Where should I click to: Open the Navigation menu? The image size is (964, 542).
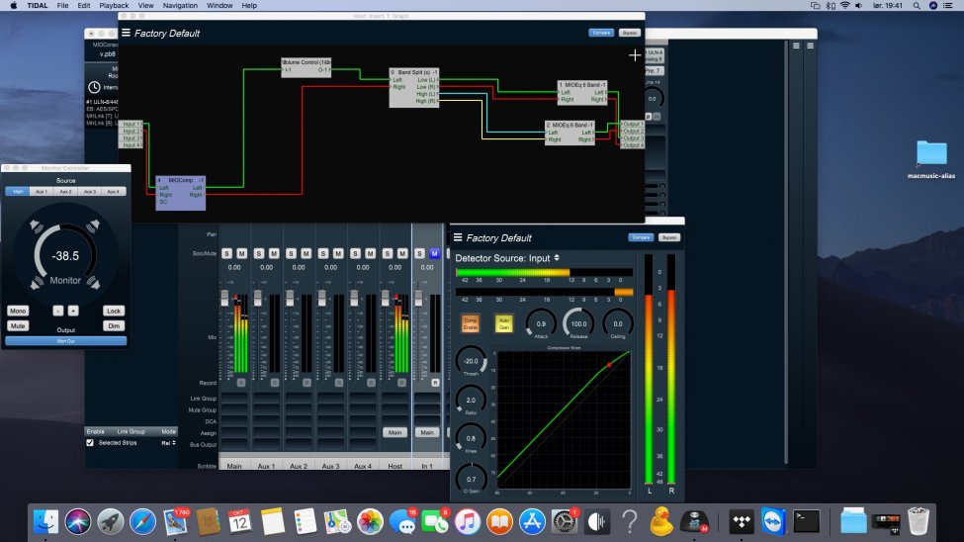coord(180,6)
